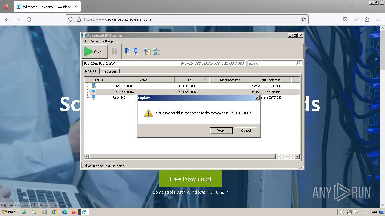The height and width of the screenshot is (216, 385).
Task: Open the list all tabs dropdown
Action: (351, 7)
